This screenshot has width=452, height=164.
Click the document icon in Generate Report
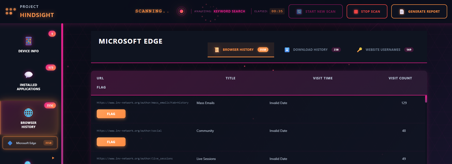[402, 12]
